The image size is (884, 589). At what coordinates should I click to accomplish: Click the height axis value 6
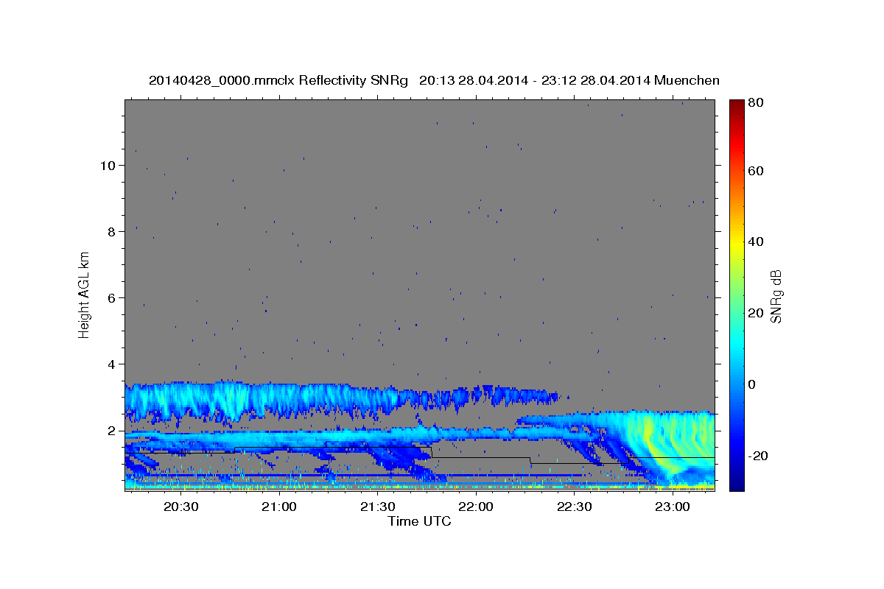[112, 298]
